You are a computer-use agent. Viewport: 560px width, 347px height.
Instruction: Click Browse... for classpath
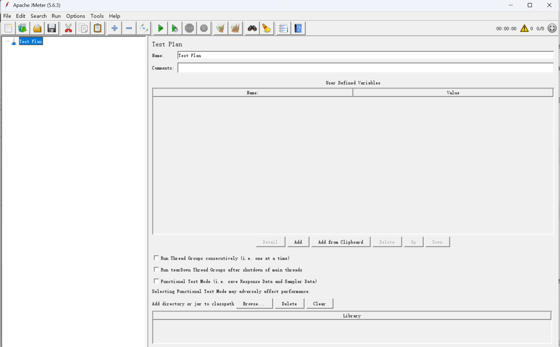[254, 304]
